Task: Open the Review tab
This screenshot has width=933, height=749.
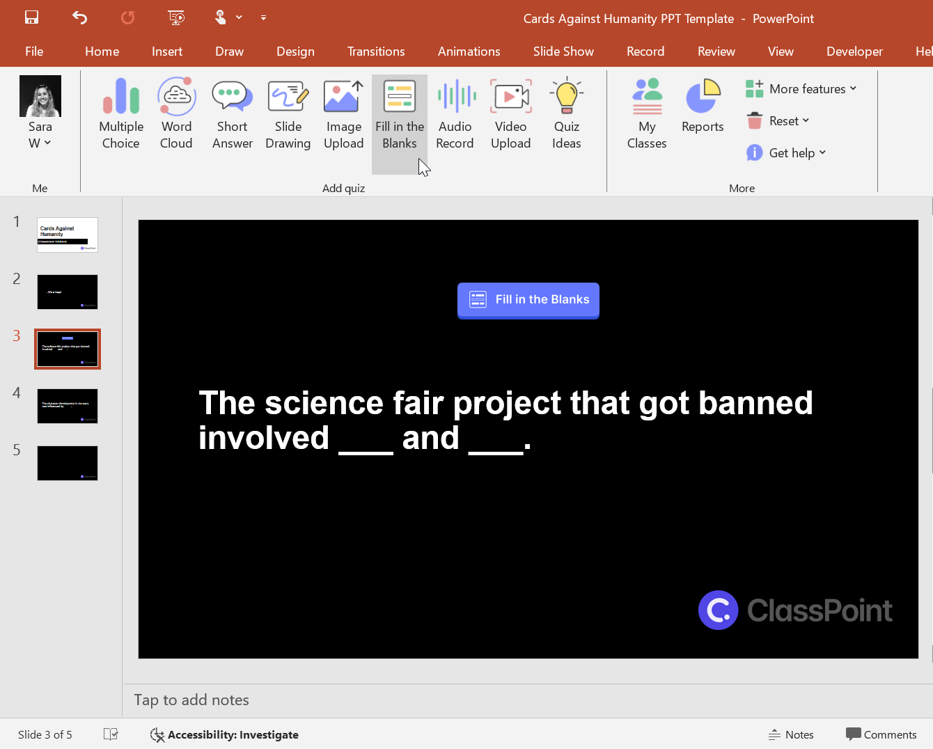Action: pos(716,52)
